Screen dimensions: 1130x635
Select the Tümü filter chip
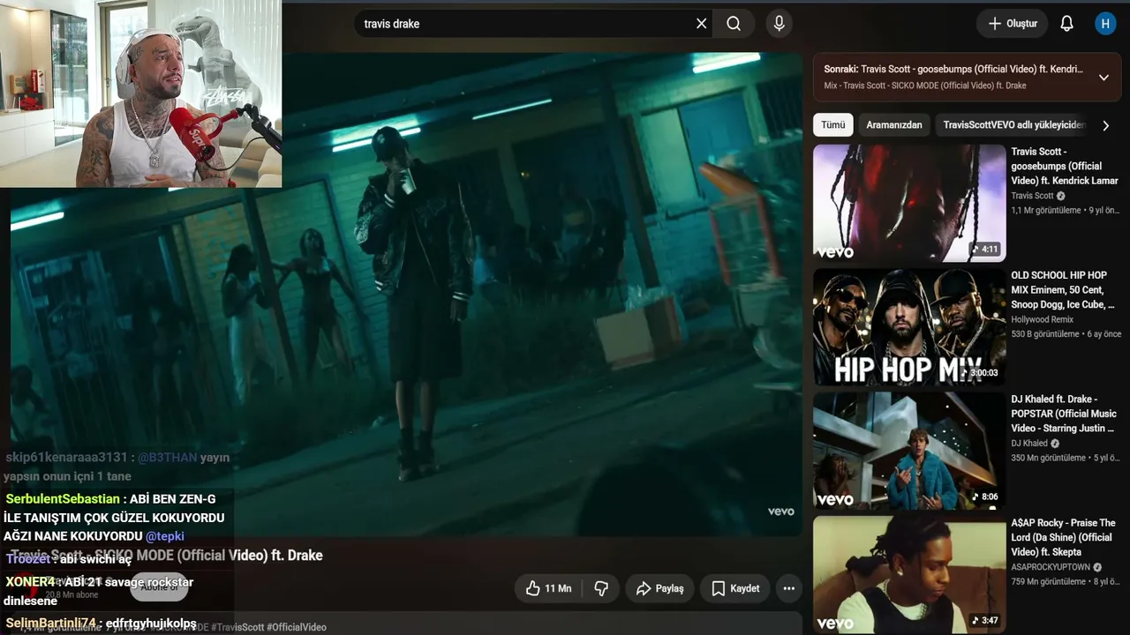[x=833, y=125]
